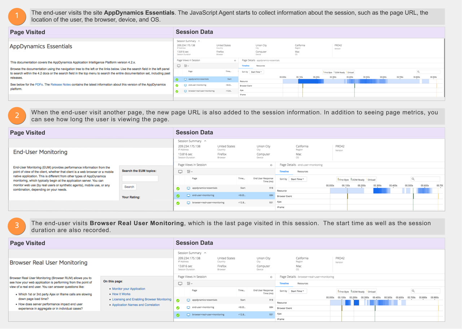Click Onload legend in end-user+monitoring Page Details
Viewport: 462px width, 330px height.
point(371,180)
